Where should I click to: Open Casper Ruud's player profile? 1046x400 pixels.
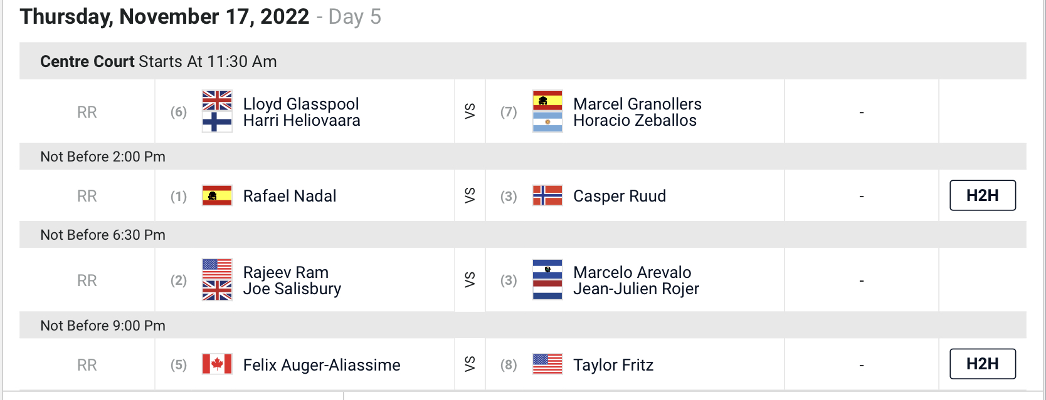click(620, 197)
